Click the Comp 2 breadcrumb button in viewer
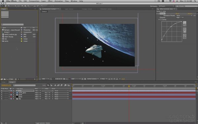The height and width of the screenshot is (124, 198). [x=44, y=12]
